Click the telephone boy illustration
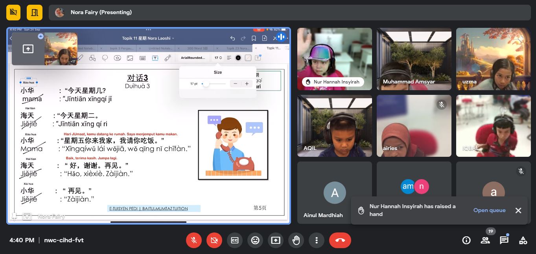 (233, 145)
